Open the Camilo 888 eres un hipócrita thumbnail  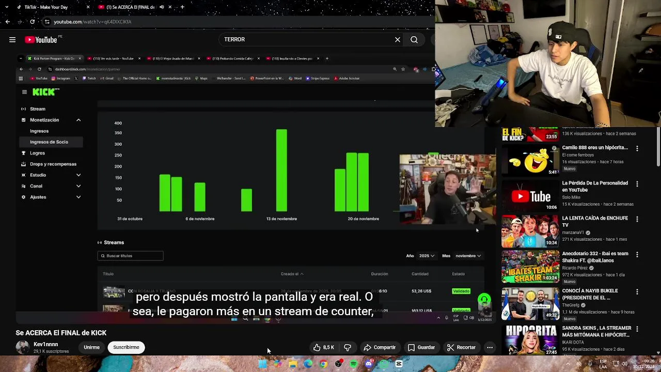tap(530, 160)
